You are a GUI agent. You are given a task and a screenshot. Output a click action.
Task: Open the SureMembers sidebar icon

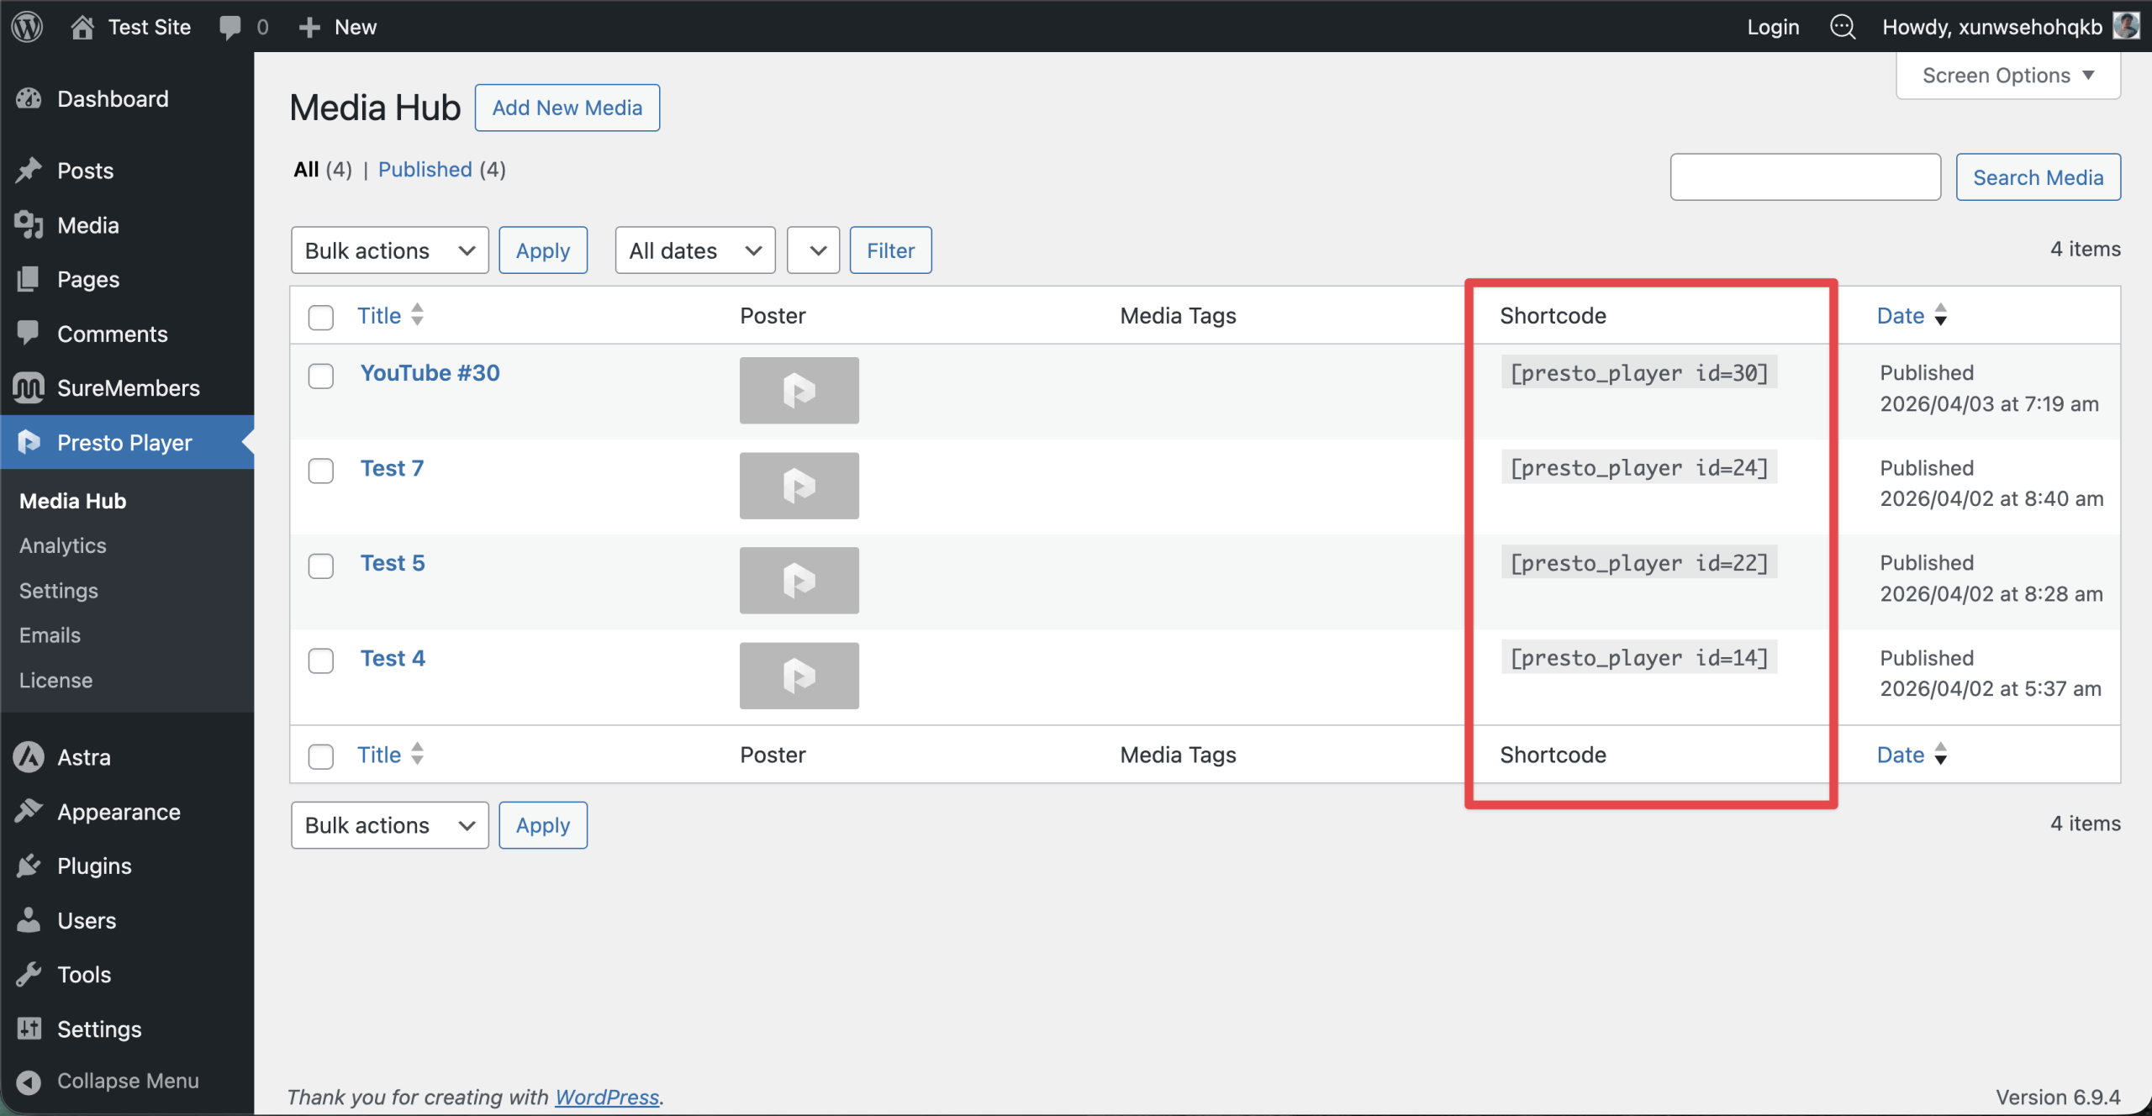tap(29, 387)
